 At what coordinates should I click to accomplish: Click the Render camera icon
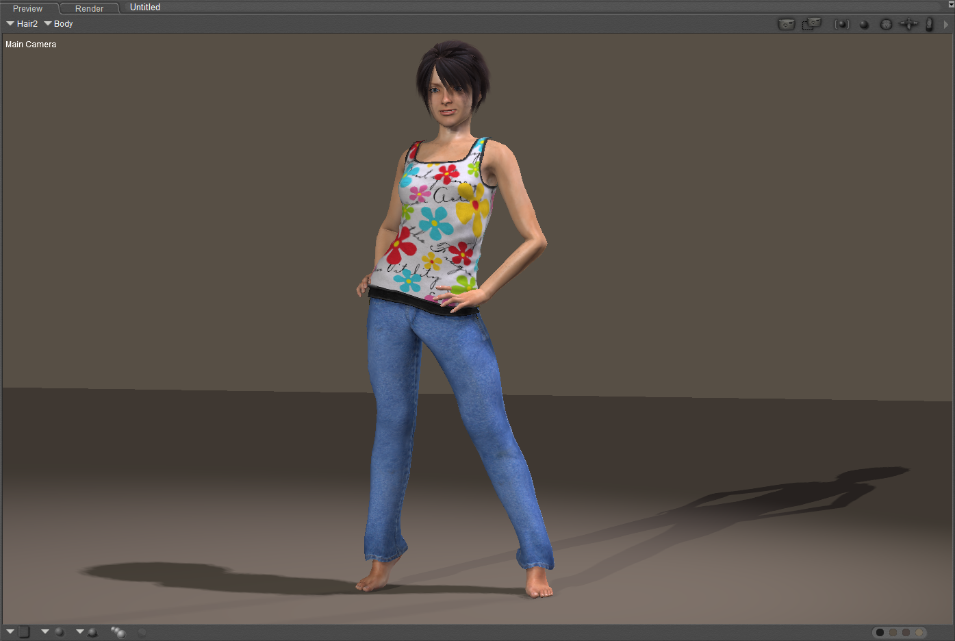tap(786, 24)
